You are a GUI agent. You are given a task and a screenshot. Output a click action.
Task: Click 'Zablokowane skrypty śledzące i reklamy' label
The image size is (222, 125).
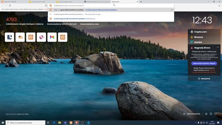coord(25,24)
